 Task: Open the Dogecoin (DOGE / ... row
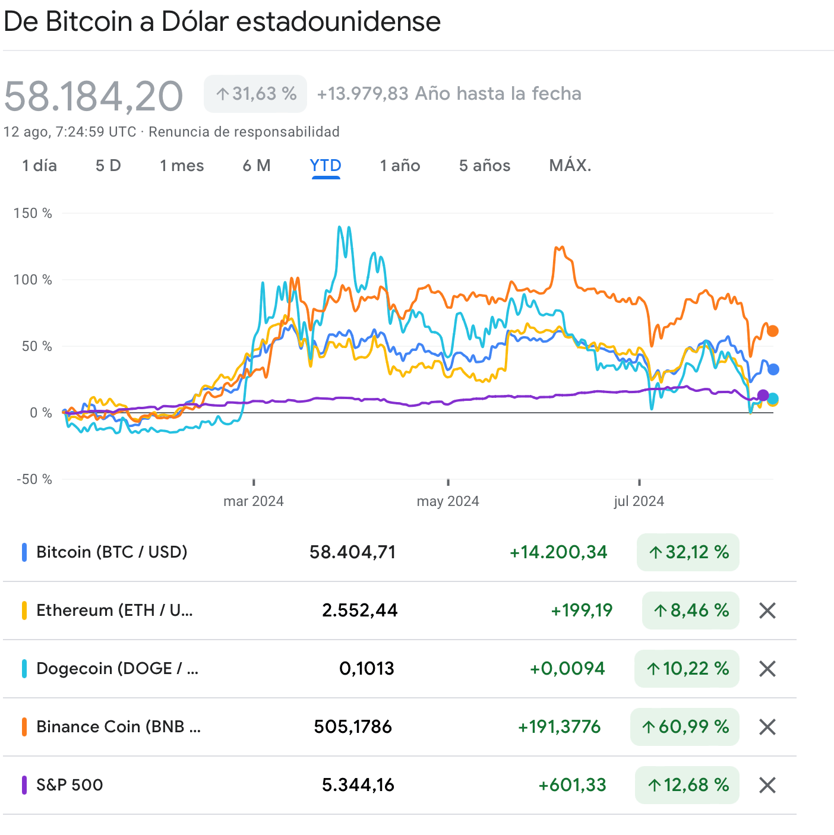pyautogui.click(x=399, y=669)
